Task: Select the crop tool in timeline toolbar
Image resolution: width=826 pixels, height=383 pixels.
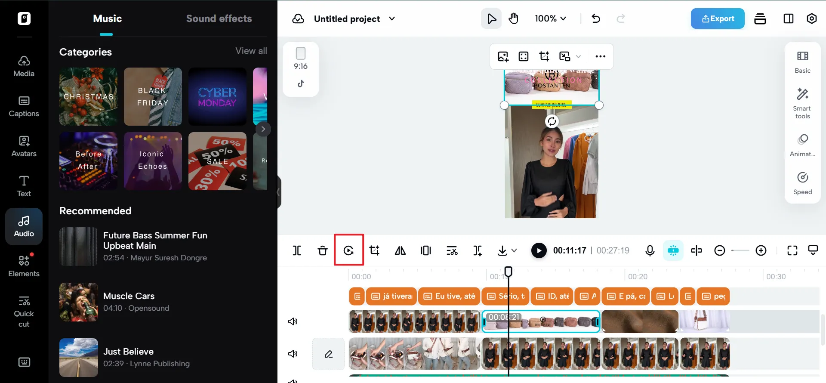Action: [374, 250]
